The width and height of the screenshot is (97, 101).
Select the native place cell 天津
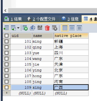point(71,64)
